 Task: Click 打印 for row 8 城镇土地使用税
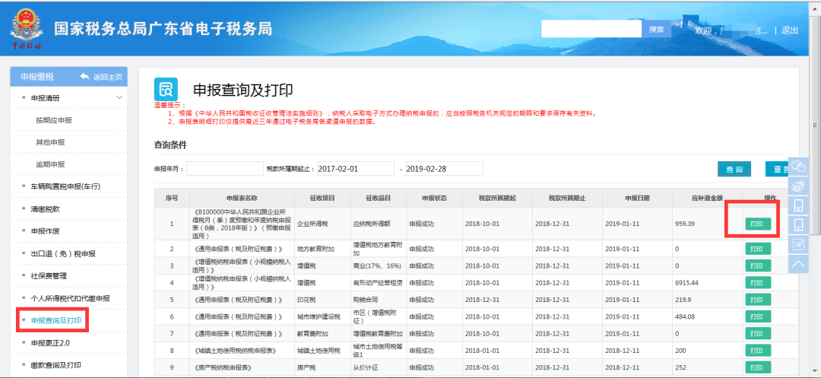[758, 351]
